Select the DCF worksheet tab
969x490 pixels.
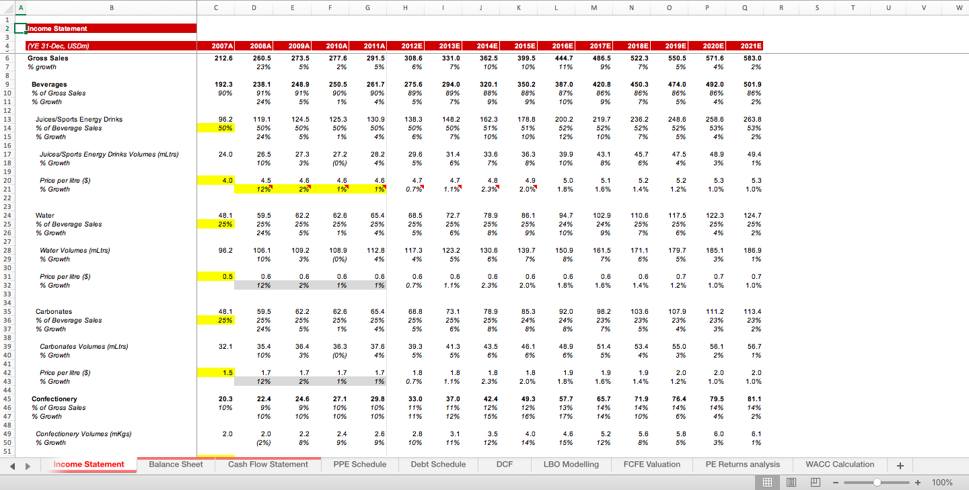pyautogui.click(x=504, y=464)
